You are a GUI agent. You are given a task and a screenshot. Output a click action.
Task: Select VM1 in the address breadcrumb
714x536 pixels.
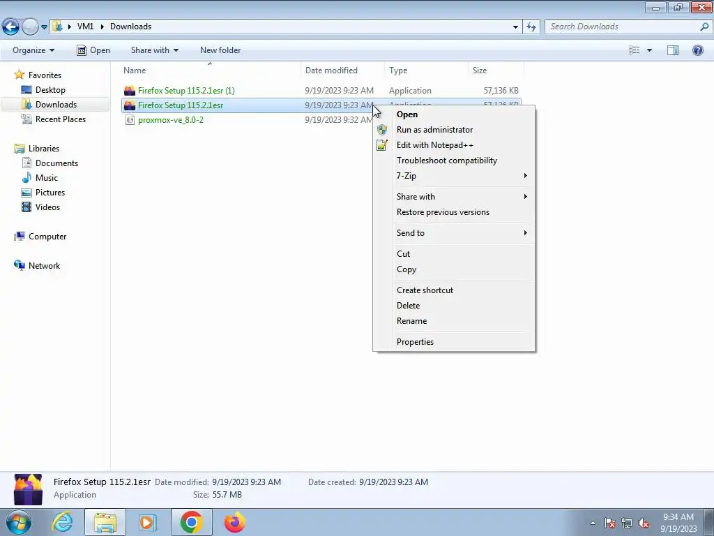tap(85, 27)
